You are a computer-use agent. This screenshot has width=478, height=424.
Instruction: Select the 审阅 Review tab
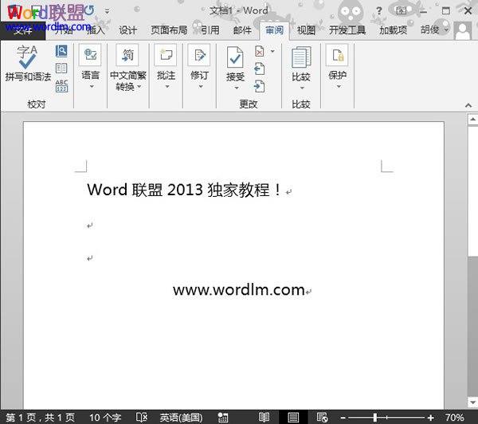(274, 30)
